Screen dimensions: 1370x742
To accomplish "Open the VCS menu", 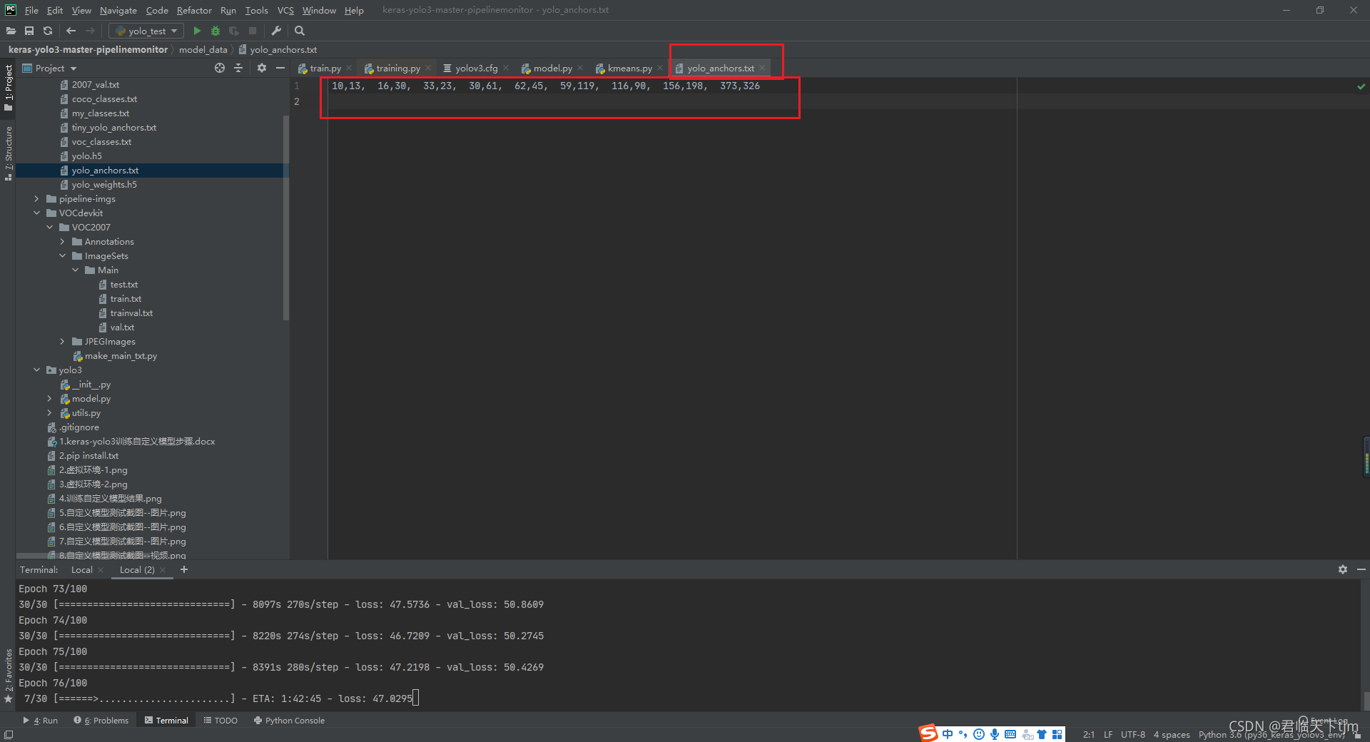I will tap(285, 10).
